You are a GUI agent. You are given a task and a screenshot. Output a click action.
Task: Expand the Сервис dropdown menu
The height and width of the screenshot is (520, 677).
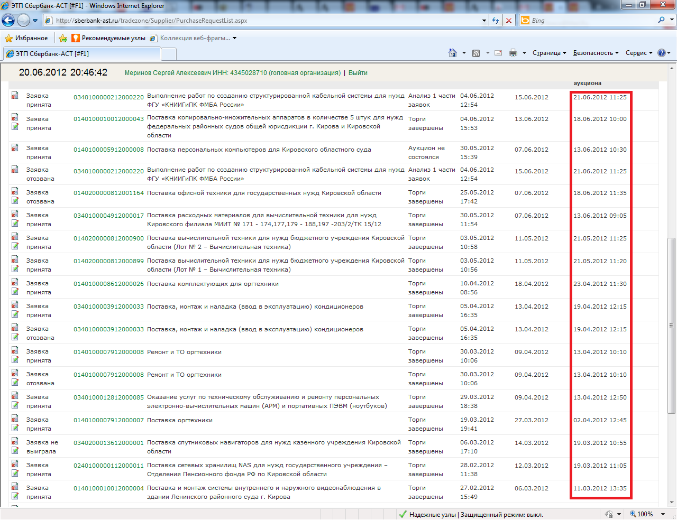click(x=639, y=53)
